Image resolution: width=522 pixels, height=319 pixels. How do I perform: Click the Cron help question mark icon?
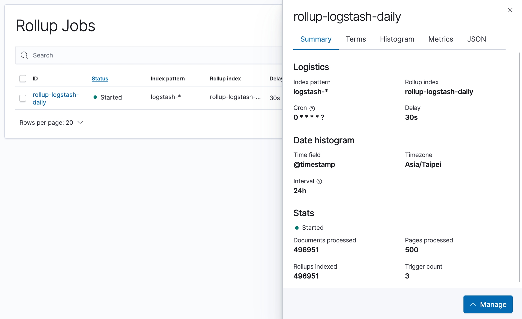(312, 108)
